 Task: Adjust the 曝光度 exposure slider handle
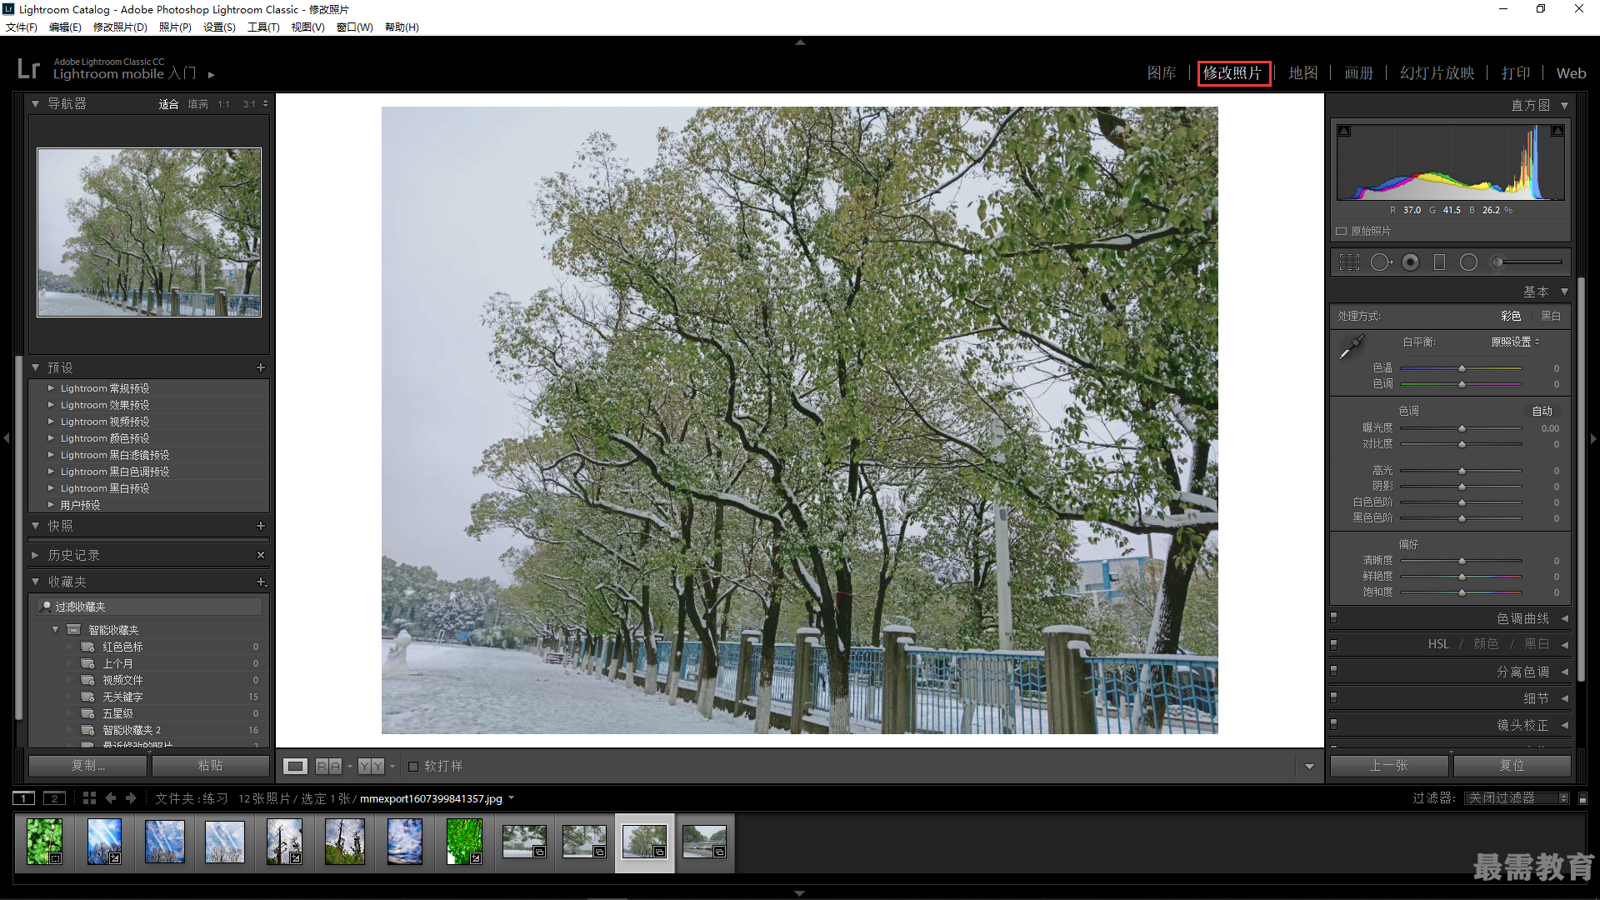click(1462, 428)
